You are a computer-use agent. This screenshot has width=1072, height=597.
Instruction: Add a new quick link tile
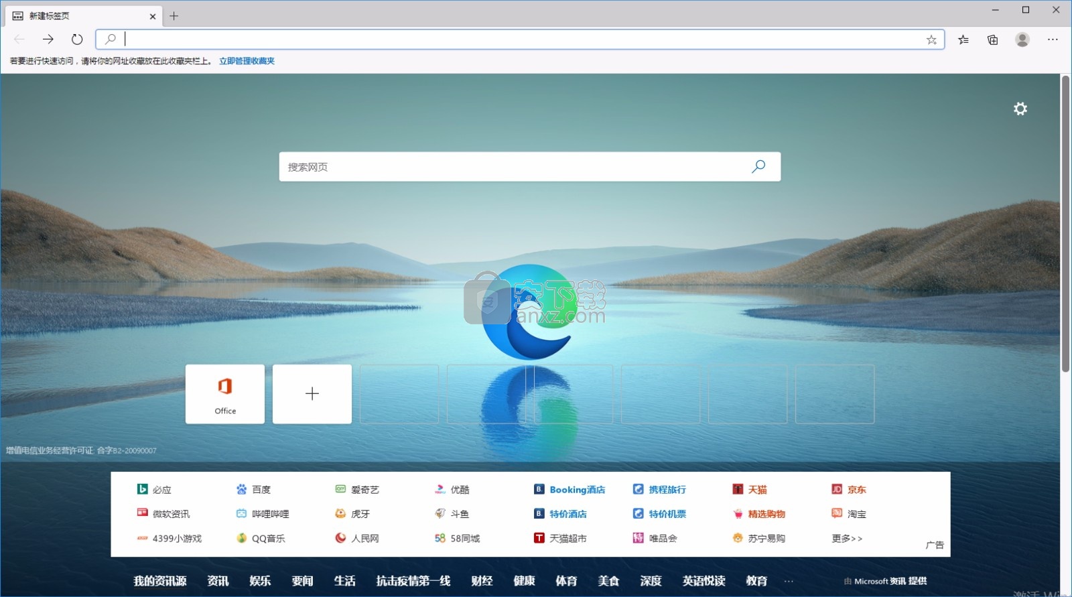tap(312, 394)
